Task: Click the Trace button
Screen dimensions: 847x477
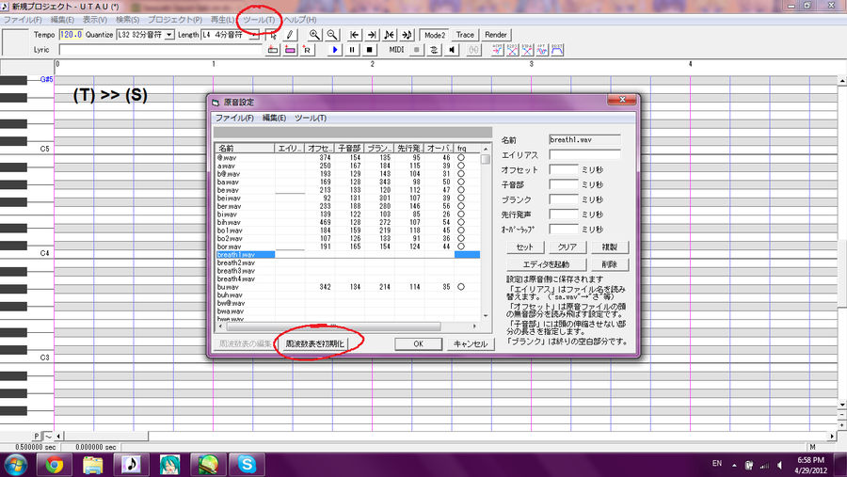Action: [x=465, y=35]
